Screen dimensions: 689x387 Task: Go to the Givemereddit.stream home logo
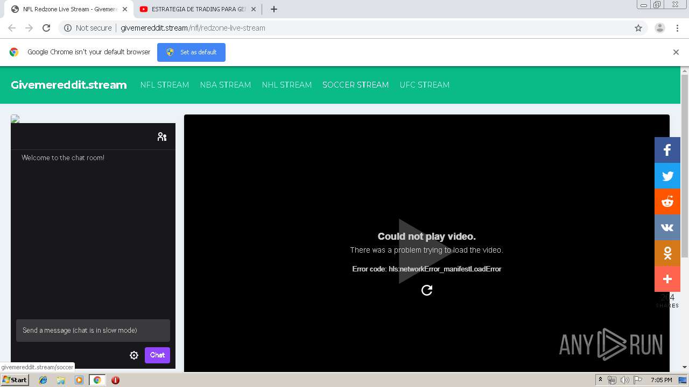click(69, 85)
